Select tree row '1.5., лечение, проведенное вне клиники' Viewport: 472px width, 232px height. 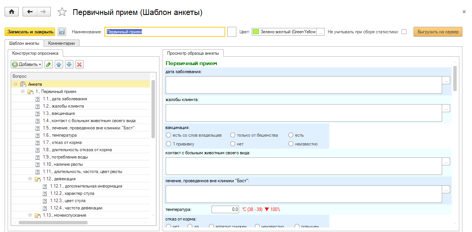(x=81, y=128)
